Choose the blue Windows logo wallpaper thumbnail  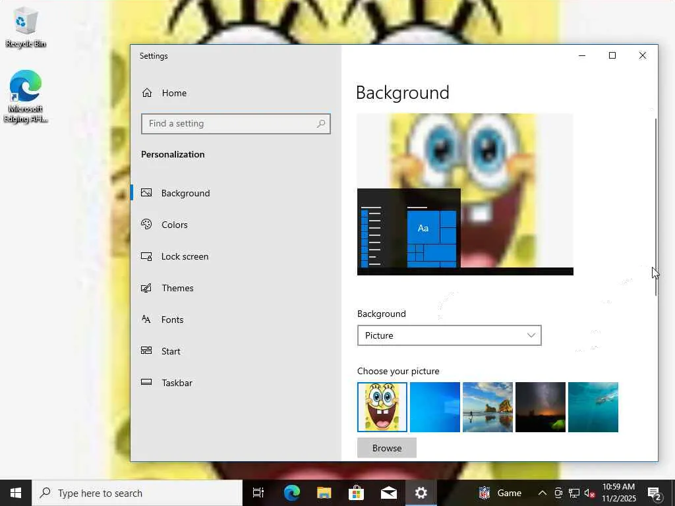[x=435, y=407]
